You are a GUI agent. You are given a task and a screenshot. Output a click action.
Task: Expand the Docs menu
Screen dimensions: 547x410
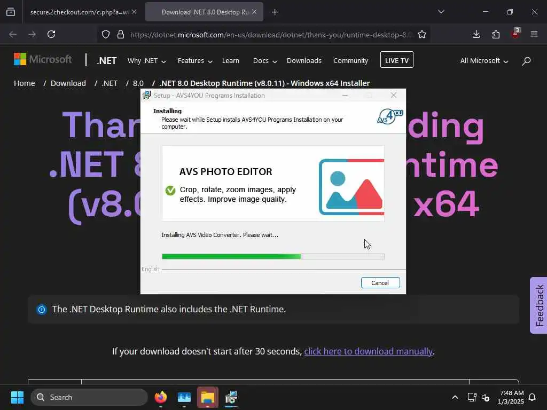click(265, 61)
